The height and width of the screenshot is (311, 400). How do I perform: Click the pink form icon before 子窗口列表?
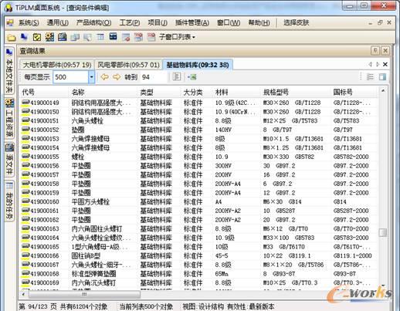tap(151, 37)
